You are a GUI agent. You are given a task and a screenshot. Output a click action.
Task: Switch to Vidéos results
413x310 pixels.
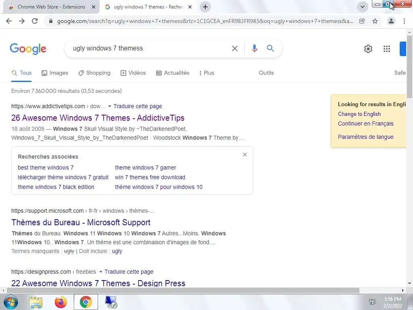(x=133, y=73)
